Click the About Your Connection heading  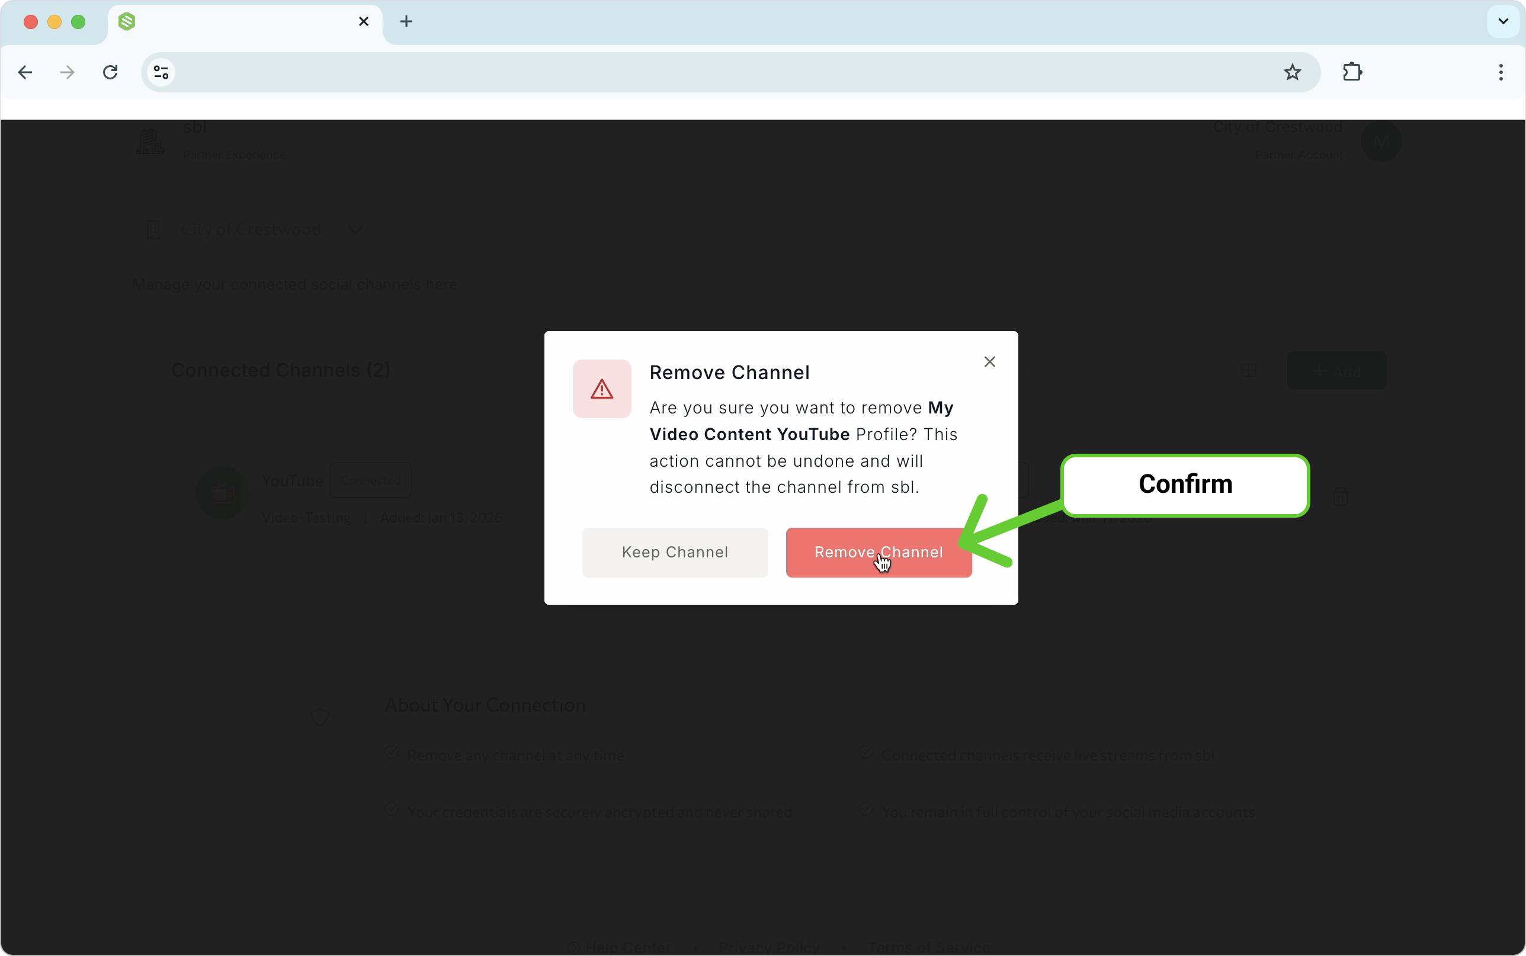485,705
